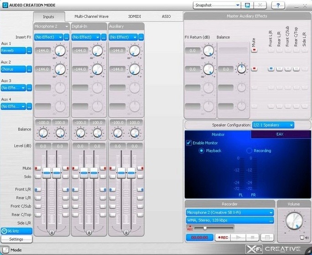Click the Mode icon at bottom left
This screenshot has height=255, width=312.
(x=5, y=250)
